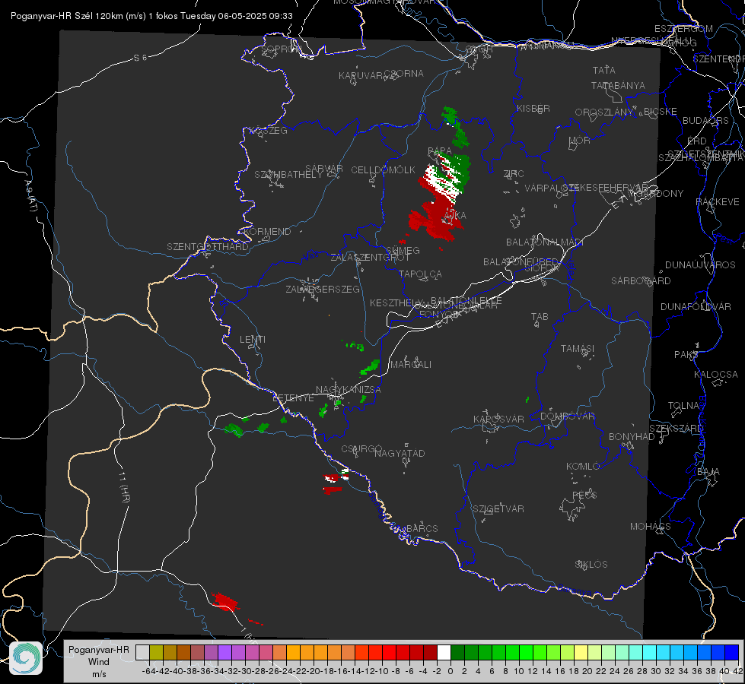Click the TAPOLCA city label
The width and height of the screenshot is (745, 684).
(x=420, y=274)
